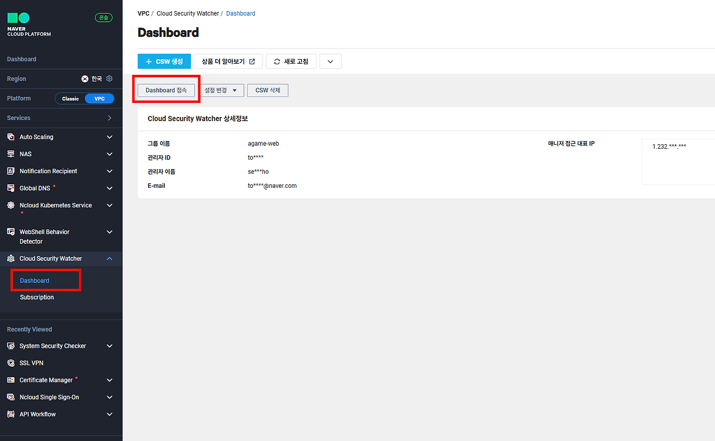
Task: Click the email value to****@naver.com
Action: (x=273, y=186)
